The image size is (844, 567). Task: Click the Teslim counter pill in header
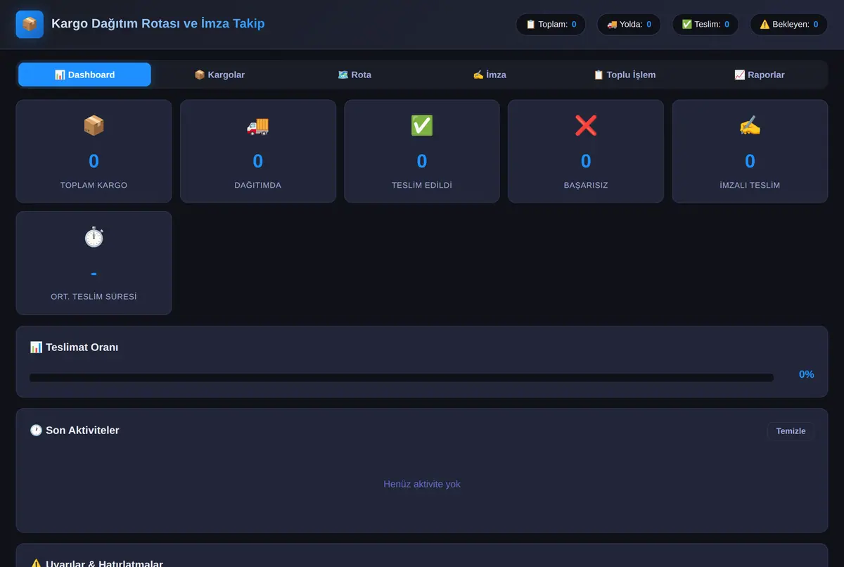[x=705, y=25]
